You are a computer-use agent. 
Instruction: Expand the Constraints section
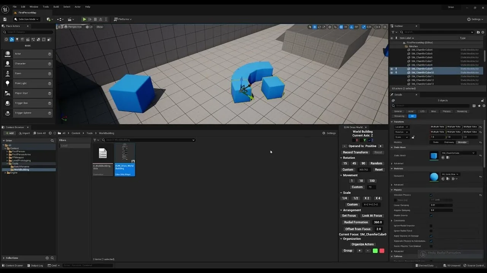click(x=392, y=221)
